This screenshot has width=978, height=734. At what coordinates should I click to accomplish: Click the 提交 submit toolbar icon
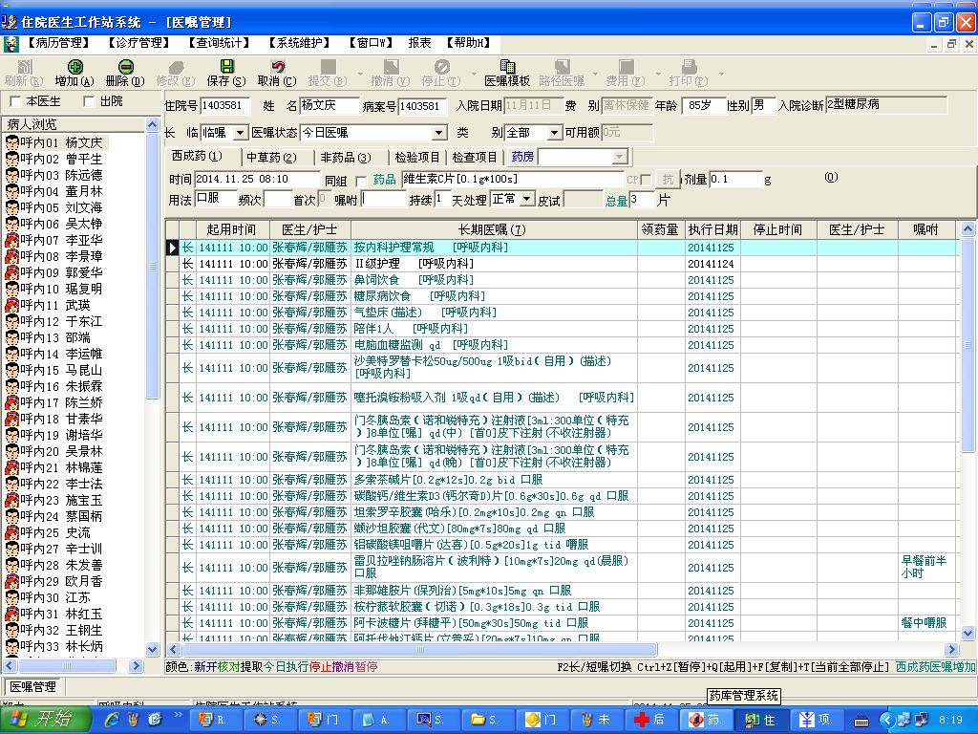tap(329, 67)
